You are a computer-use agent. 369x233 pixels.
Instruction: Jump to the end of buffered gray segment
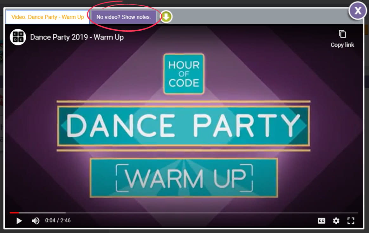click(x=65, y=213)
